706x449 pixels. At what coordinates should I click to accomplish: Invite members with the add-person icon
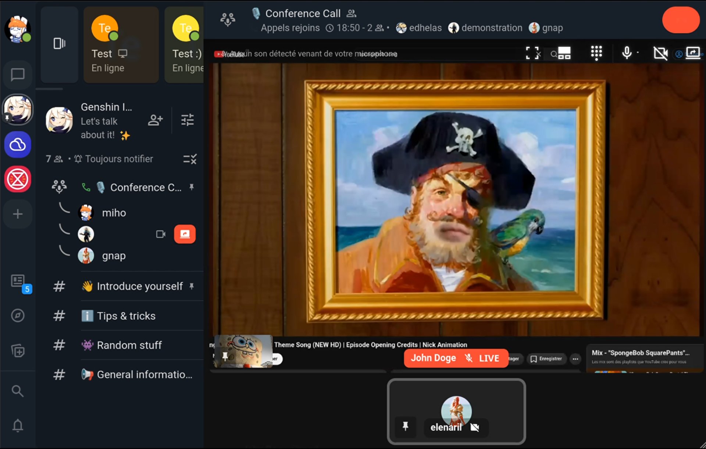coord(155,120)
